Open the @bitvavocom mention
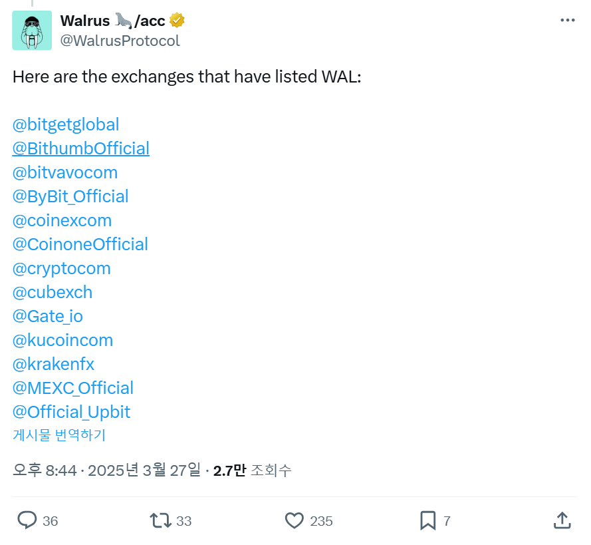 pyautogui.click(x=65, y=172)
